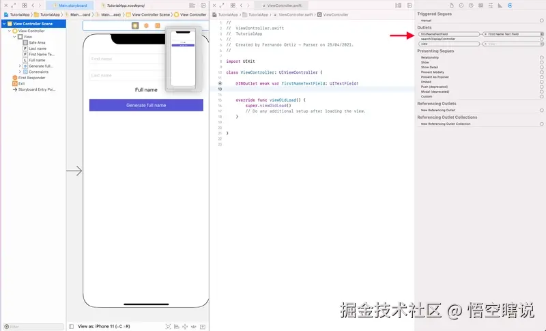Collapse the View Controller Scene disclosure triangle
Screen dimensions: 546x331
pyautogui.click(x=4, y=24)
